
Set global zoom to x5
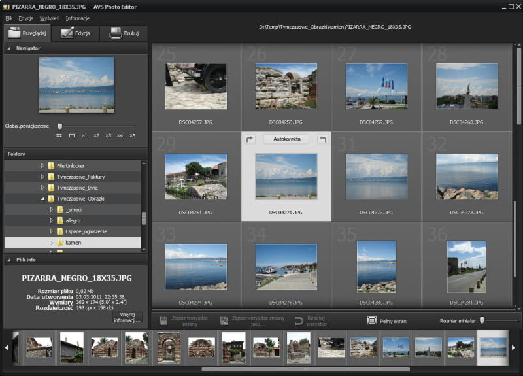pyautogui.click(x=133, y=136)
